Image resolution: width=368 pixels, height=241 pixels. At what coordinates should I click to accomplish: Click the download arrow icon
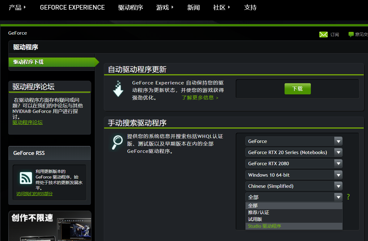point(118,89)
